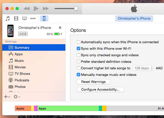Enable automatically sync when iPhone is connected
The width and height of the screenshot is (164, 118).
(x=78, y=42)
